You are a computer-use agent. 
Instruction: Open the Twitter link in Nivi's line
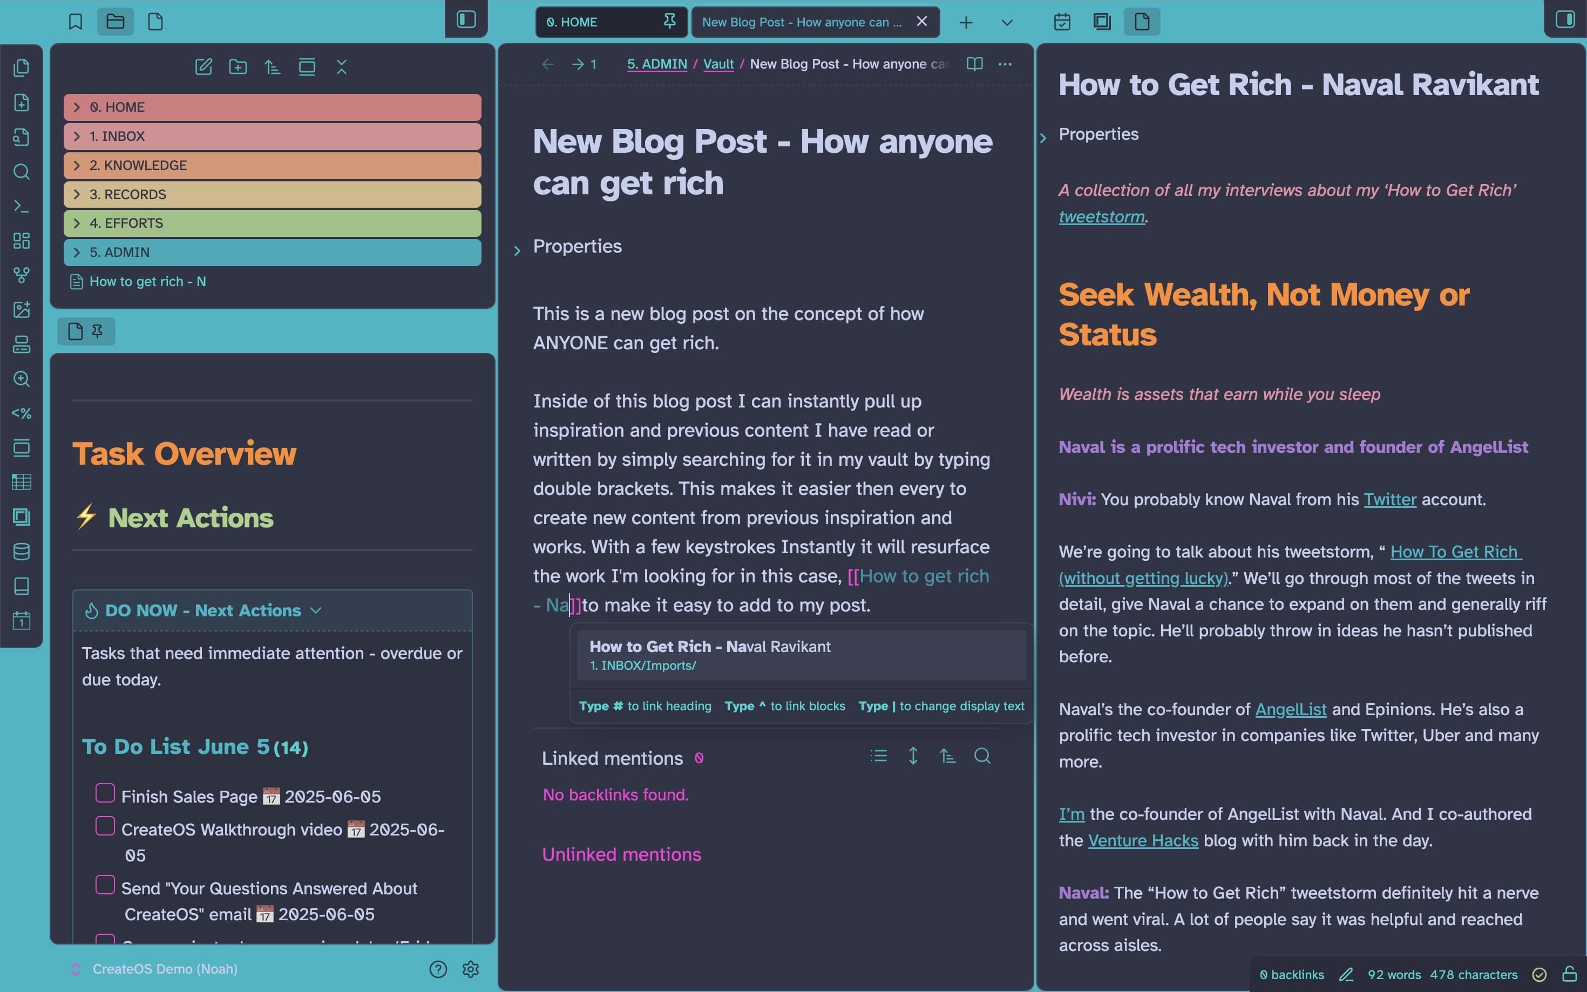point(1389,499)
